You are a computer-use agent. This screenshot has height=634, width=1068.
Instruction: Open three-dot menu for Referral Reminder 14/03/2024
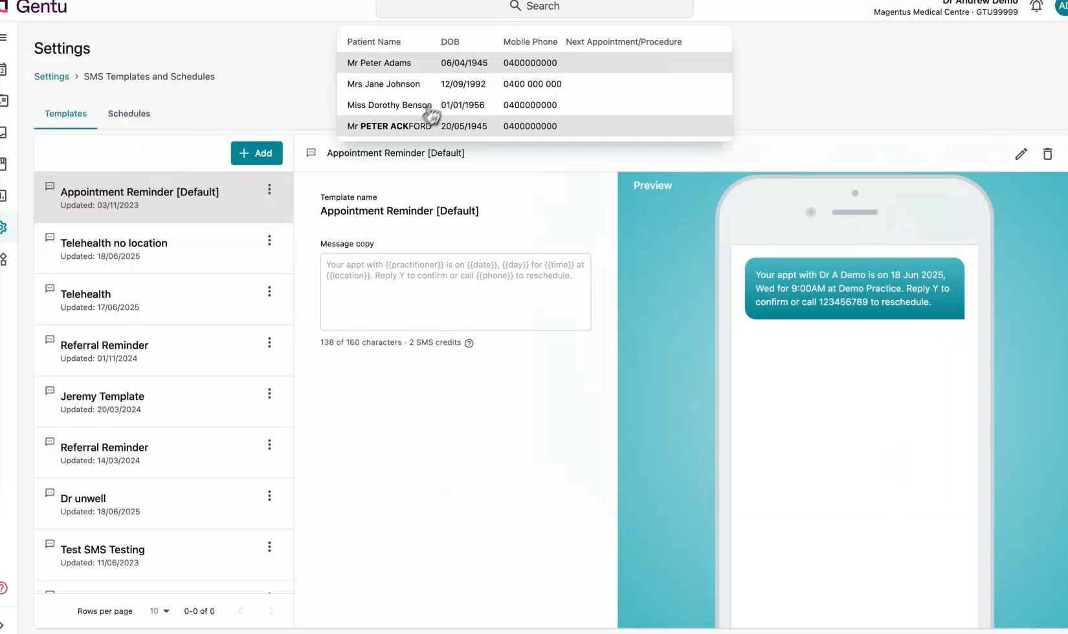click(269, 445)
